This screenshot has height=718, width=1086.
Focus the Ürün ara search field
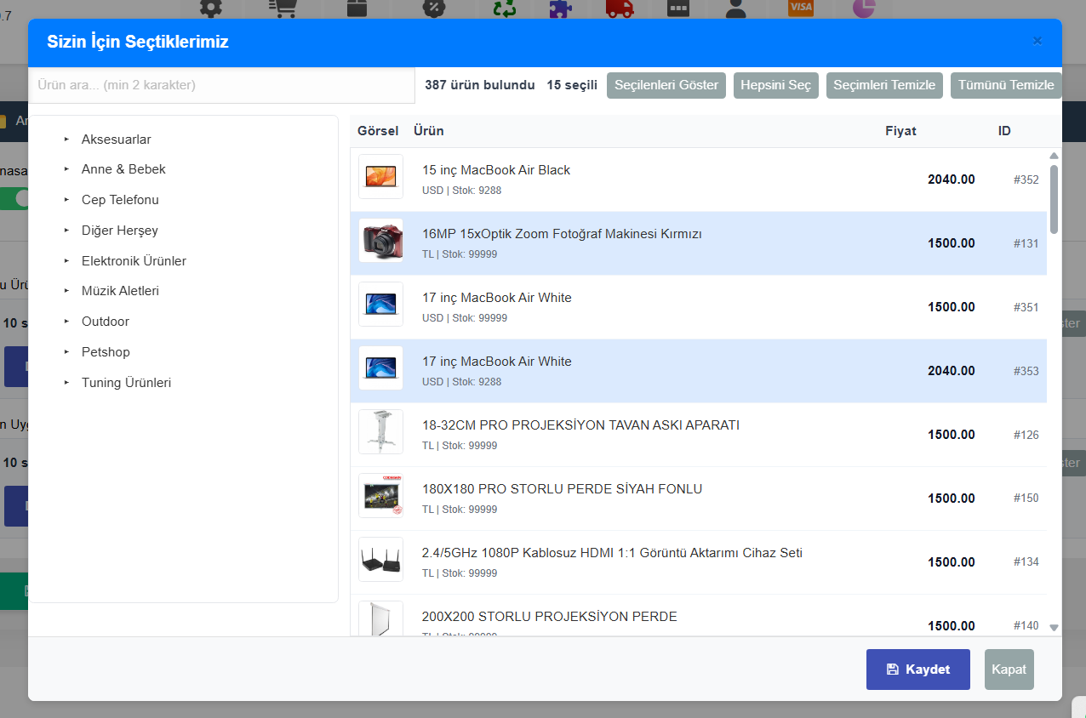point(221,85)
